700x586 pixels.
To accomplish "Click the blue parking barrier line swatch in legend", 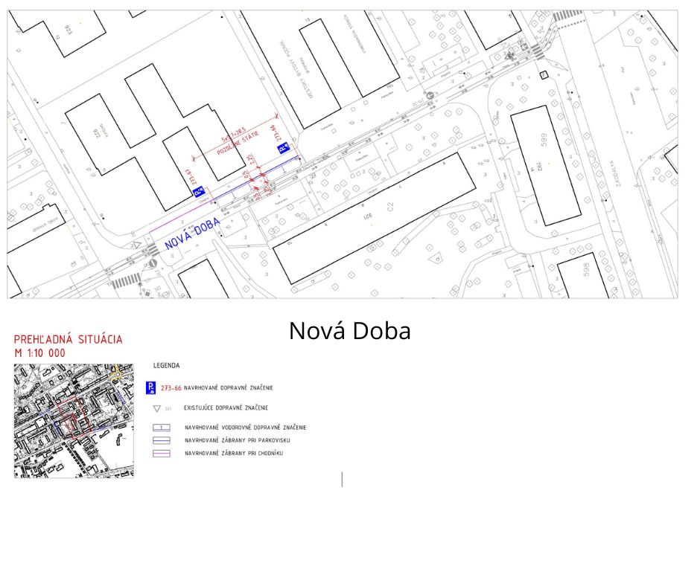I will pyautogui.click(x=161, y=440).
